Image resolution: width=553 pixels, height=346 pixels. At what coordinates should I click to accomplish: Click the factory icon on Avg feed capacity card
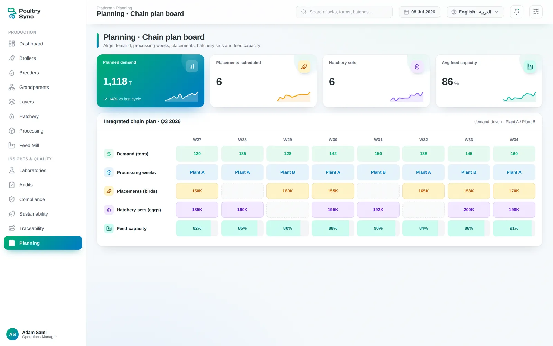(x=530, y=66)
